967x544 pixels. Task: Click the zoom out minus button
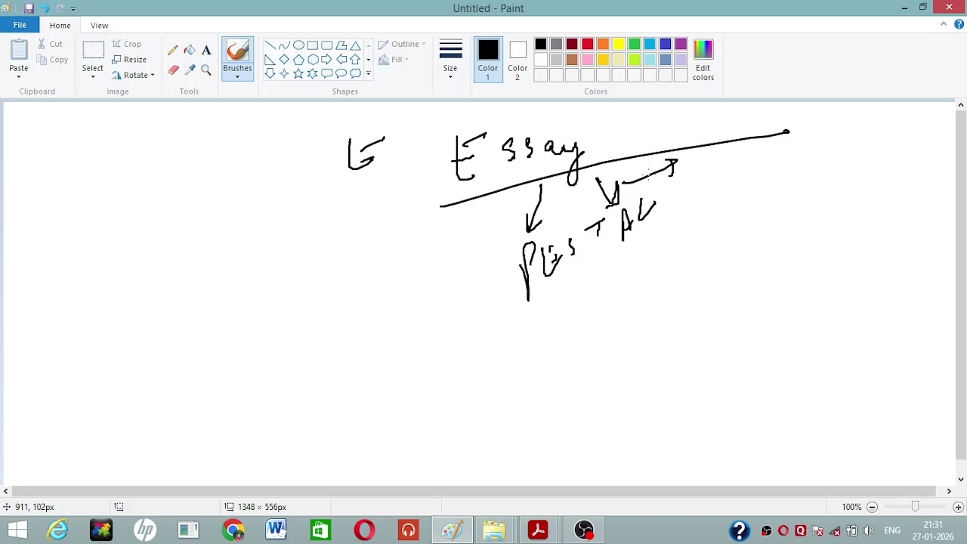pyautogui.click(x=872, y=507)
